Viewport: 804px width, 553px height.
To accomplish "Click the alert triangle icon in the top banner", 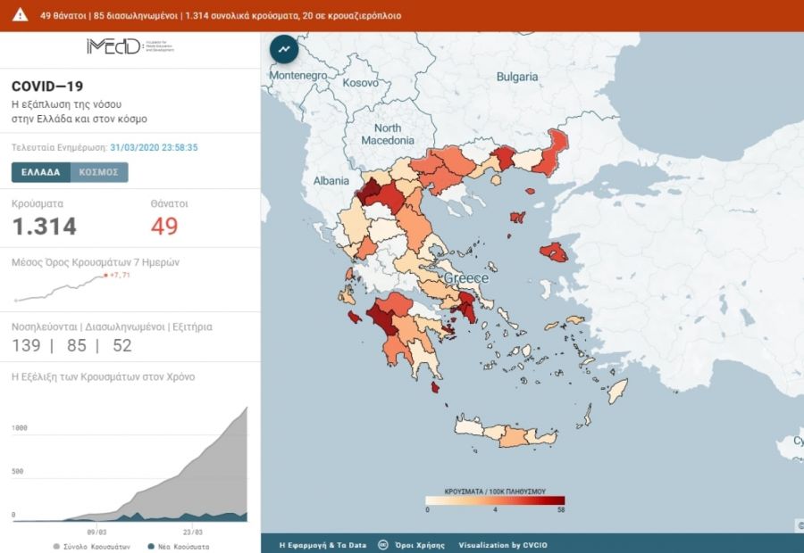I will 20,15.
